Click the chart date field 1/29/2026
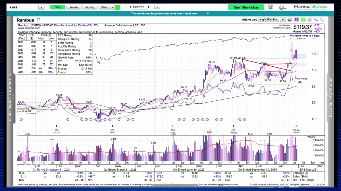 140,7
